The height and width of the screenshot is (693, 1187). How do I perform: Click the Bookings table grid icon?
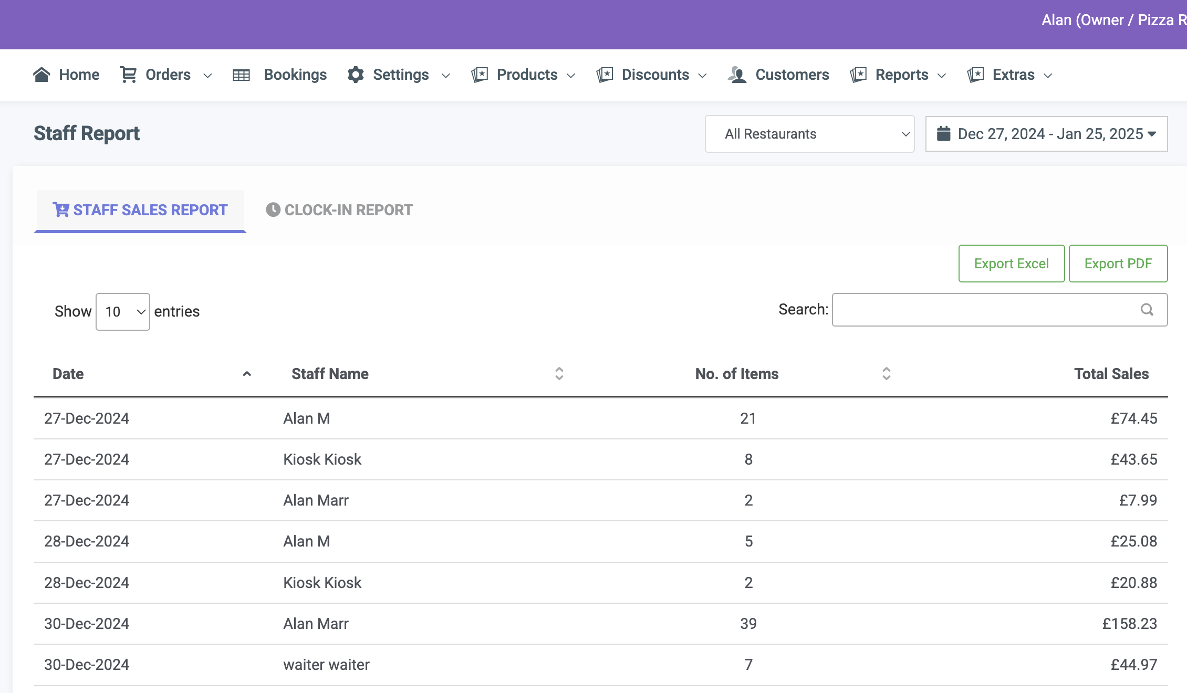click(242, 75)
